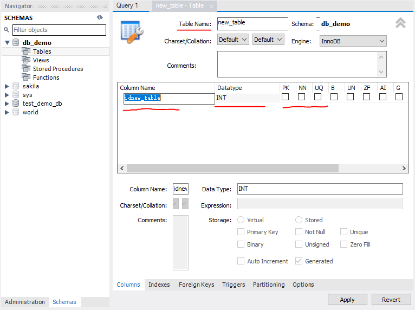Switch to the Partitioning tab
The image size is (415, 310).
point(269,285)
